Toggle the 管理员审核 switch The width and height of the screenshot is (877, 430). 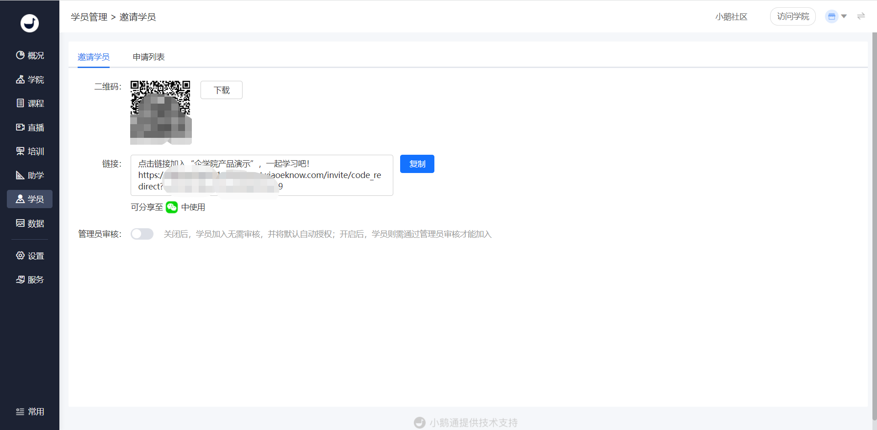tap(142, 234)
